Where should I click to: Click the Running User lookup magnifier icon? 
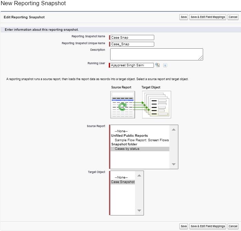tap(157, 65)
